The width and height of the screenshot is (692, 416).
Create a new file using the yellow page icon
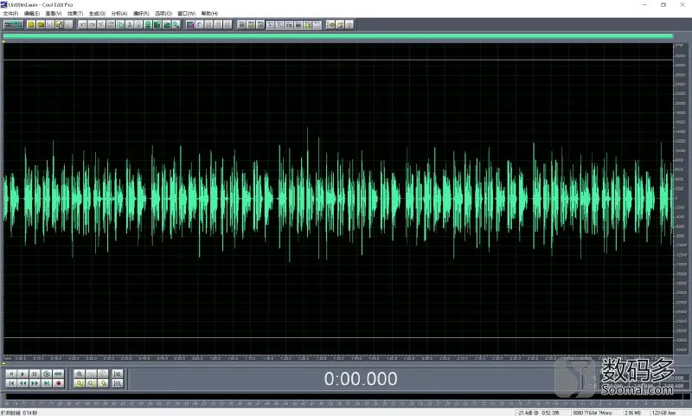point(31,25)
